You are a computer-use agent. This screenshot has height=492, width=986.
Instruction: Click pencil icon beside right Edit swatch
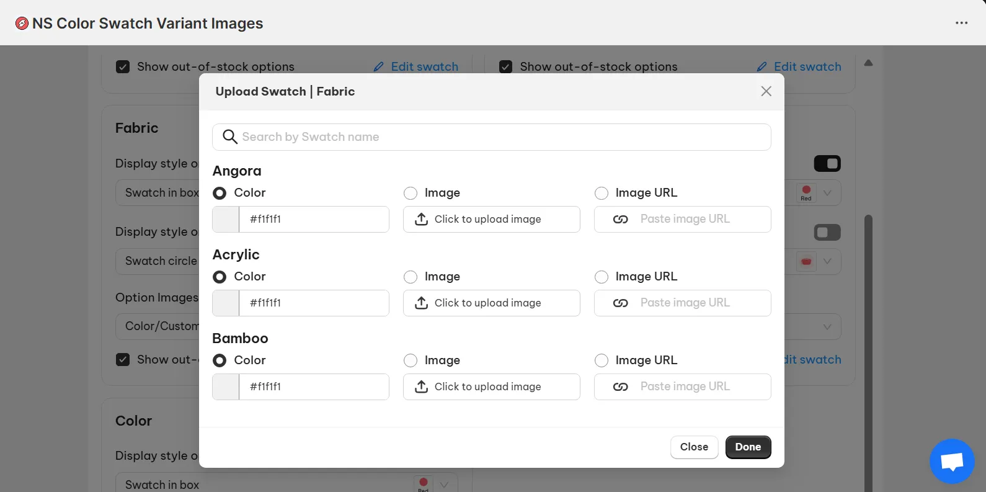click(762, 66)
